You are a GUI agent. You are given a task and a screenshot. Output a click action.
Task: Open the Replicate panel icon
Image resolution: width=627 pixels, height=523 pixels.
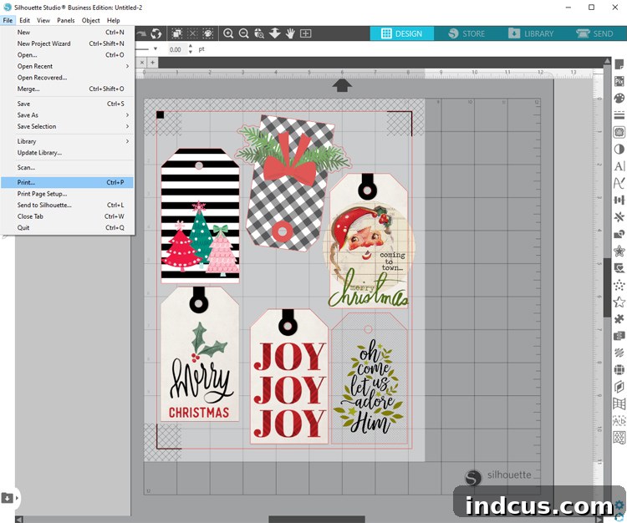click(x=619, y=217)
